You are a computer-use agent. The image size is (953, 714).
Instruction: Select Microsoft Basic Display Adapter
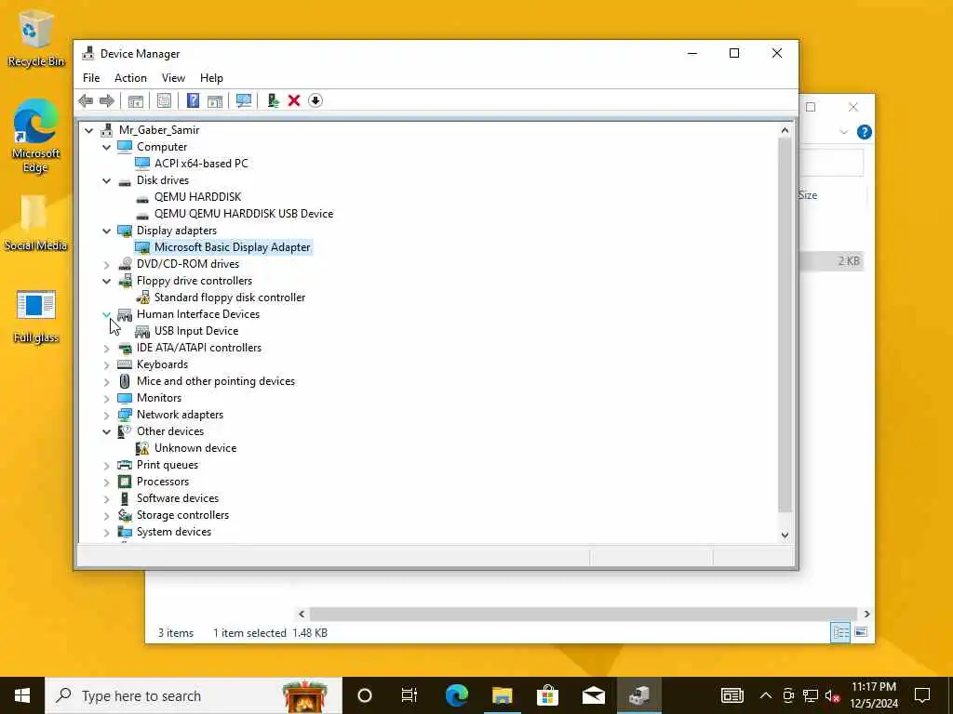232,247
